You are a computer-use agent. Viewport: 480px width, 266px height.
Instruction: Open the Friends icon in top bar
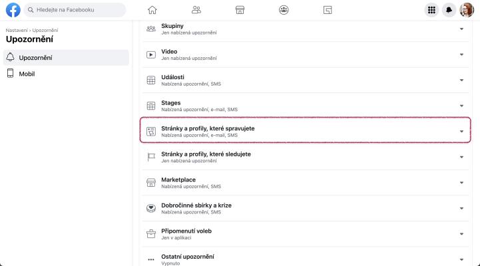[x=196, y=10]
